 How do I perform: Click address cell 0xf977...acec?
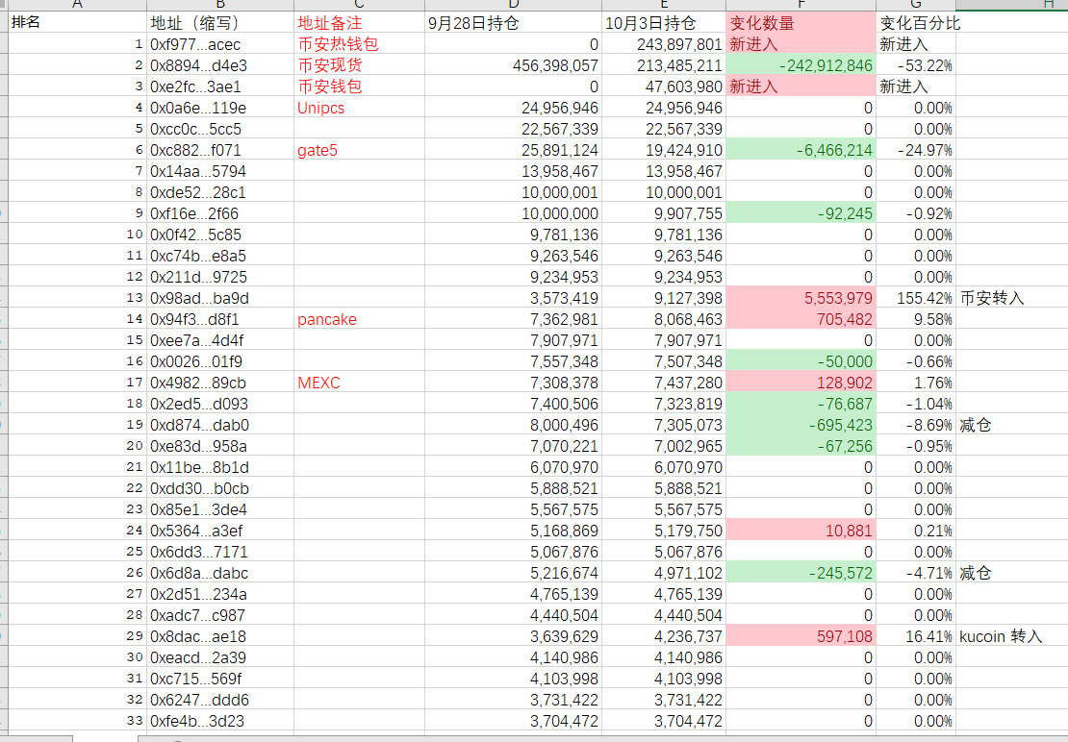pos(220,44)
